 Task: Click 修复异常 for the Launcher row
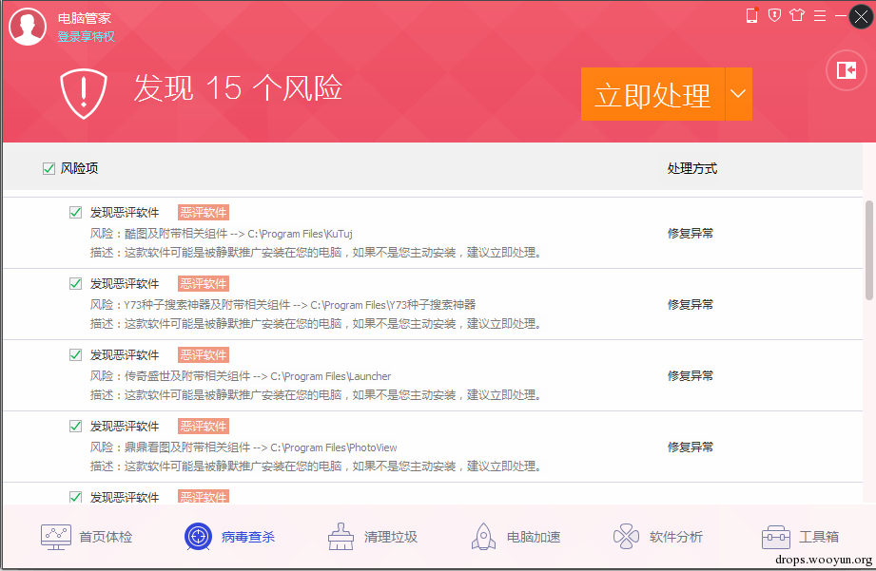click(691, 376)
